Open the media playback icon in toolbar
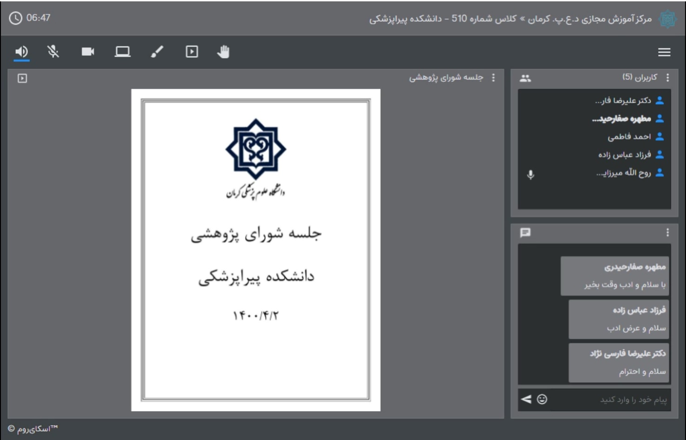This screenshot has width=686, height=440. tap(192, 52)
